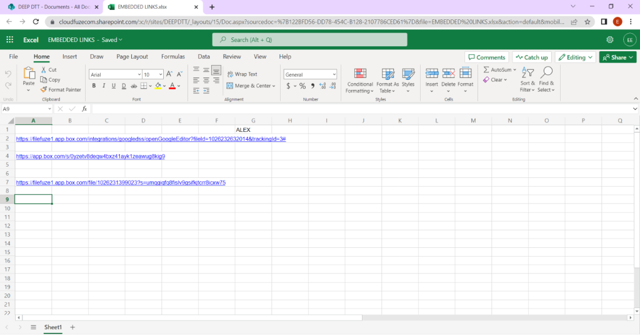Switch to the Draw tab
640x336 pixels.
tap(97, 57)
